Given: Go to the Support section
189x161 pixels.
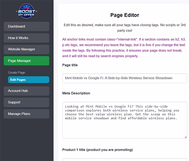Looking at the screenshot, I should click(26, 102).
